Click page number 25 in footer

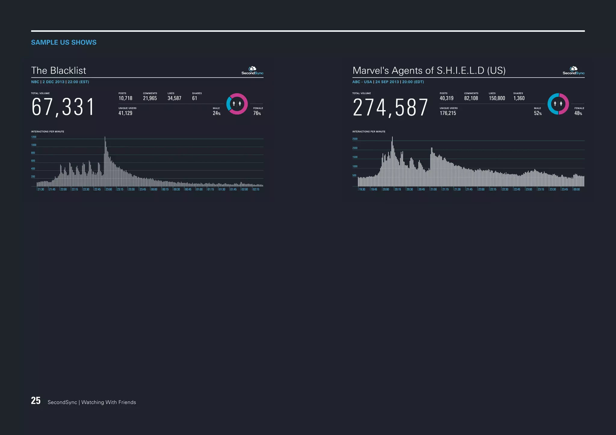point(36,401)
